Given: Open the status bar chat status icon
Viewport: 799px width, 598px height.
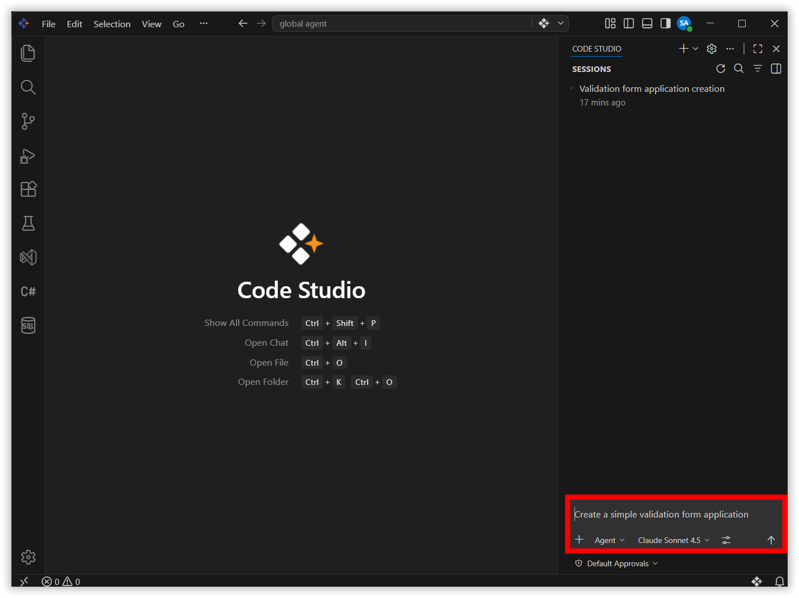Looking at the screenshot, I should coord(757,582).
